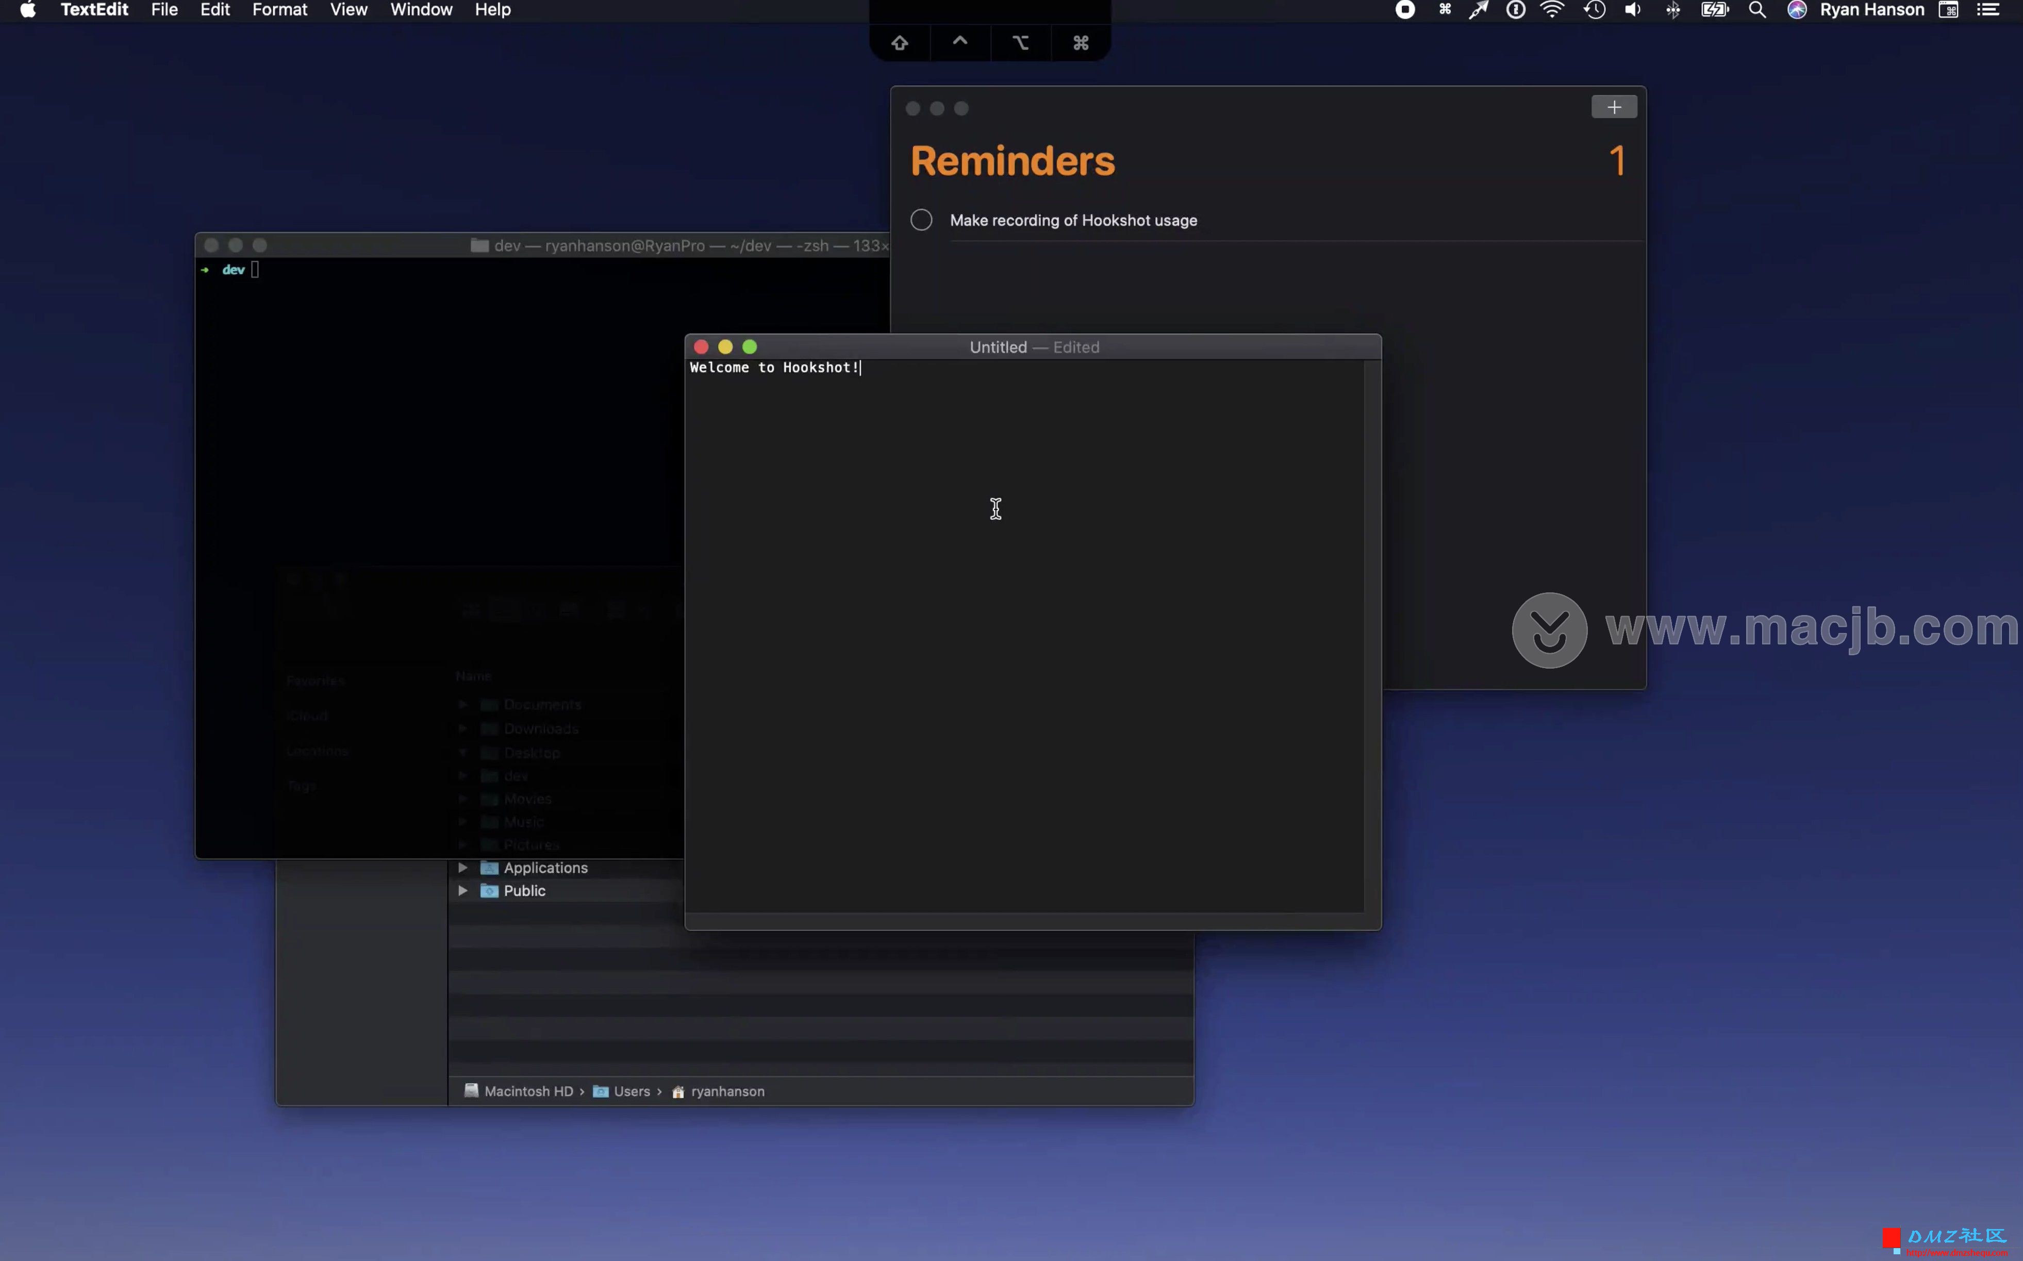Click Macintosh HD in Finder path bar
2023x1261 pixels.
(519, 1091)
